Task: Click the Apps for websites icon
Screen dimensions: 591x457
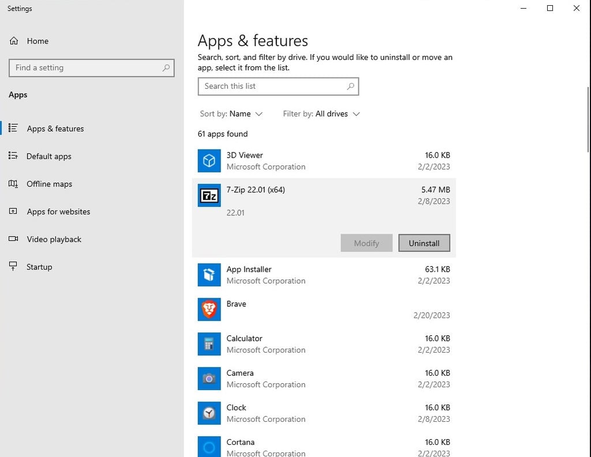Action: pyautogui.click(x=13, y=211)
